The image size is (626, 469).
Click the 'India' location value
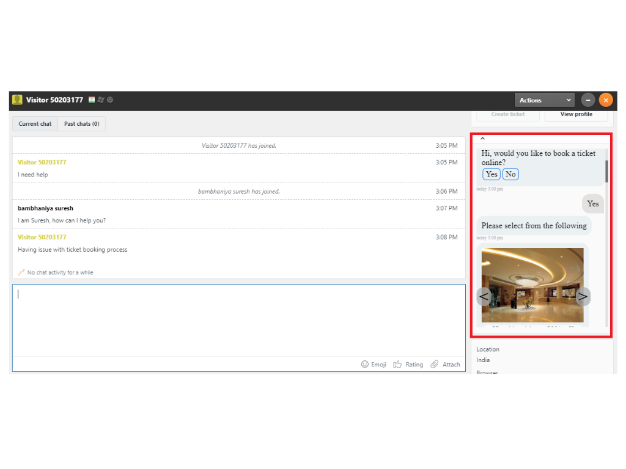click(483, 360)
